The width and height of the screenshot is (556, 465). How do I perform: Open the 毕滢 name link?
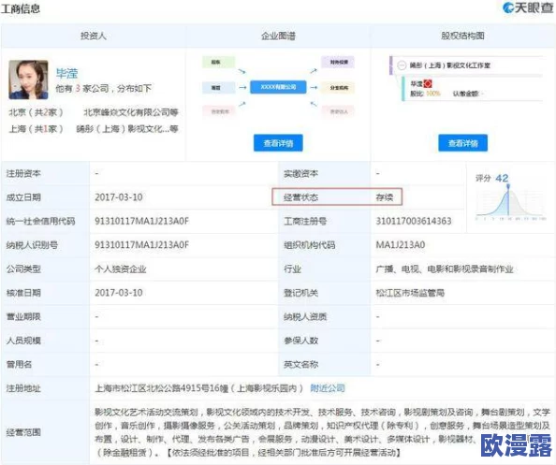66,73
